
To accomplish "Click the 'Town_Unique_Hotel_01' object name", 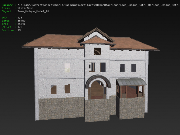I will (x=33, y=11).
